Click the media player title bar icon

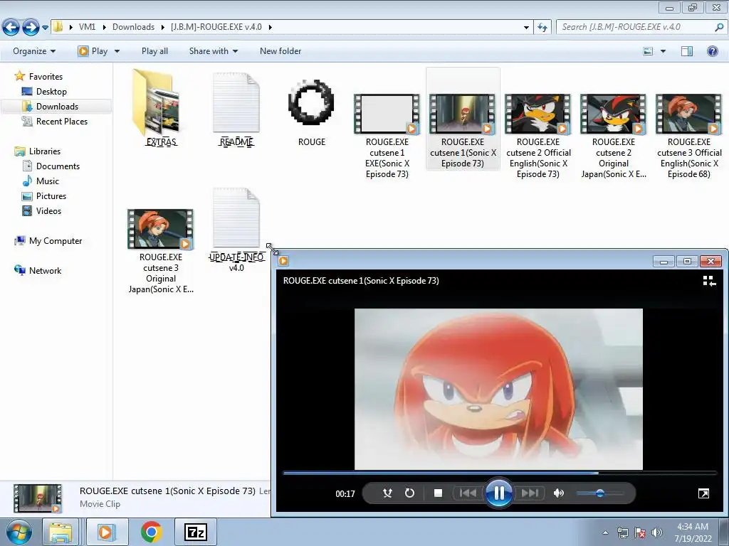283,261
